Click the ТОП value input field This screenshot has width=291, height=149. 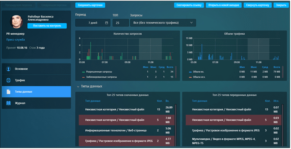pos(120,23)
